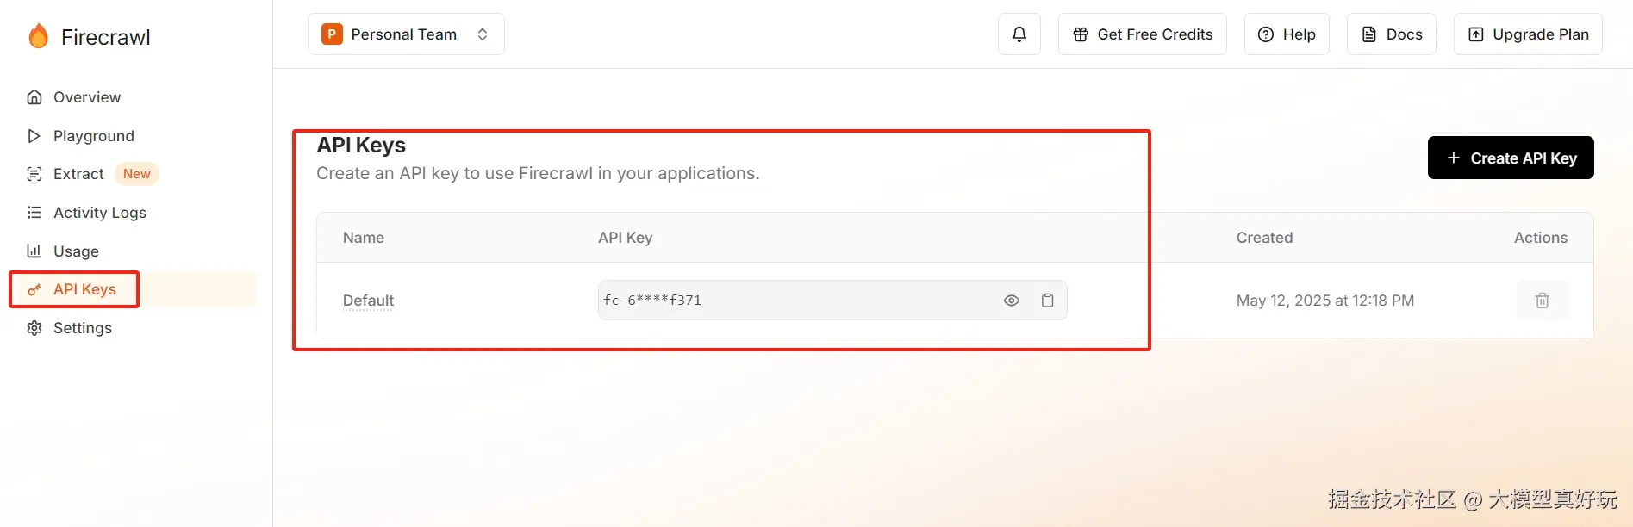Click the fc-6****f371 key field

coord(832,301)
